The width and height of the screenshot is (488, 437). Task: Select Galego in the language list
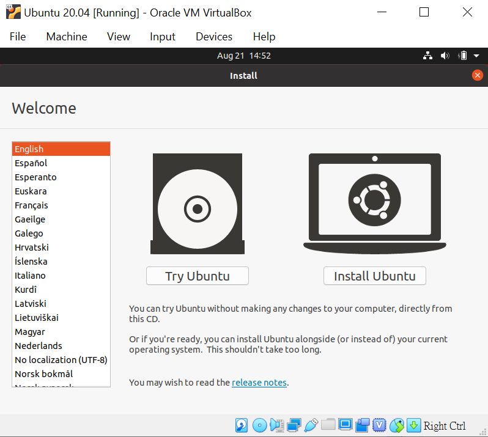(x=61, y=233)
